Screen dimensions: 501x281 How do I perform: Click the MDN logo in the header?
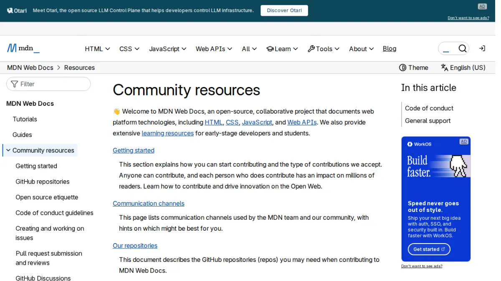(23, 48)
